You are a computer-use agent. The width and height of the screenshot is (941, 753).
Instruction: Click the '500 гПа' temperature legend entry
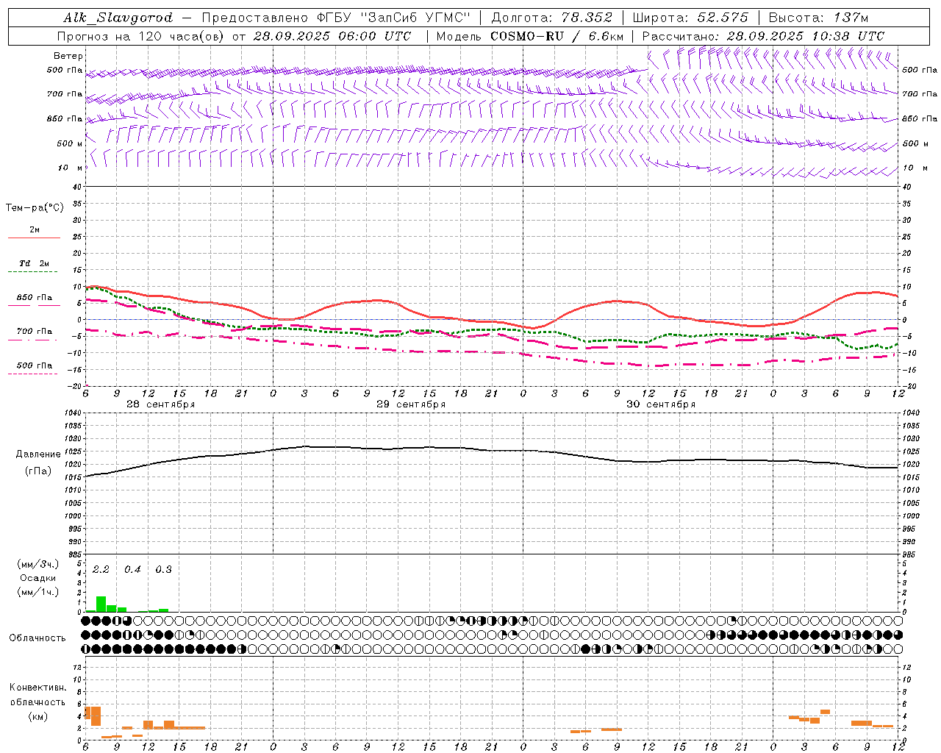tap(35, 365)
